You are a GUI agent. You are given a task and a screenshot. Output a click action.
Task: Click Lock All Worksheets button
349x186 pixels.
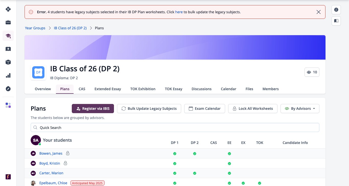pyautogui.click(x=253, y=109)
